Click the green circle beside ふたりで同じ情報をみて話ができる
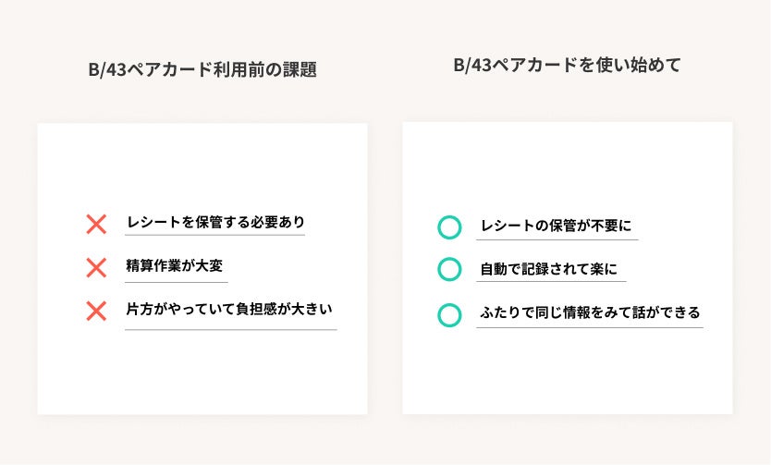This screenshot has width=771, height=465. coord(449,314)
